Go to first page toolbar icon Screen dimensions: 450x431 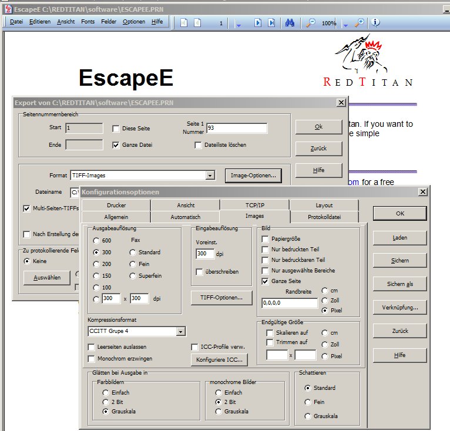[184, 22]
